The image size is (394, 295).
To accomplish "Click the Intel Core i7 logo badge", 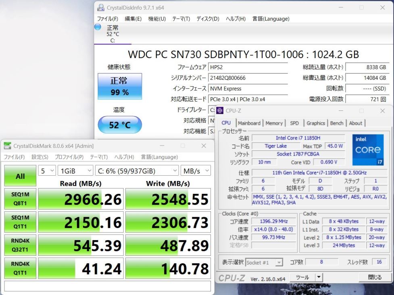I will 368,150.
